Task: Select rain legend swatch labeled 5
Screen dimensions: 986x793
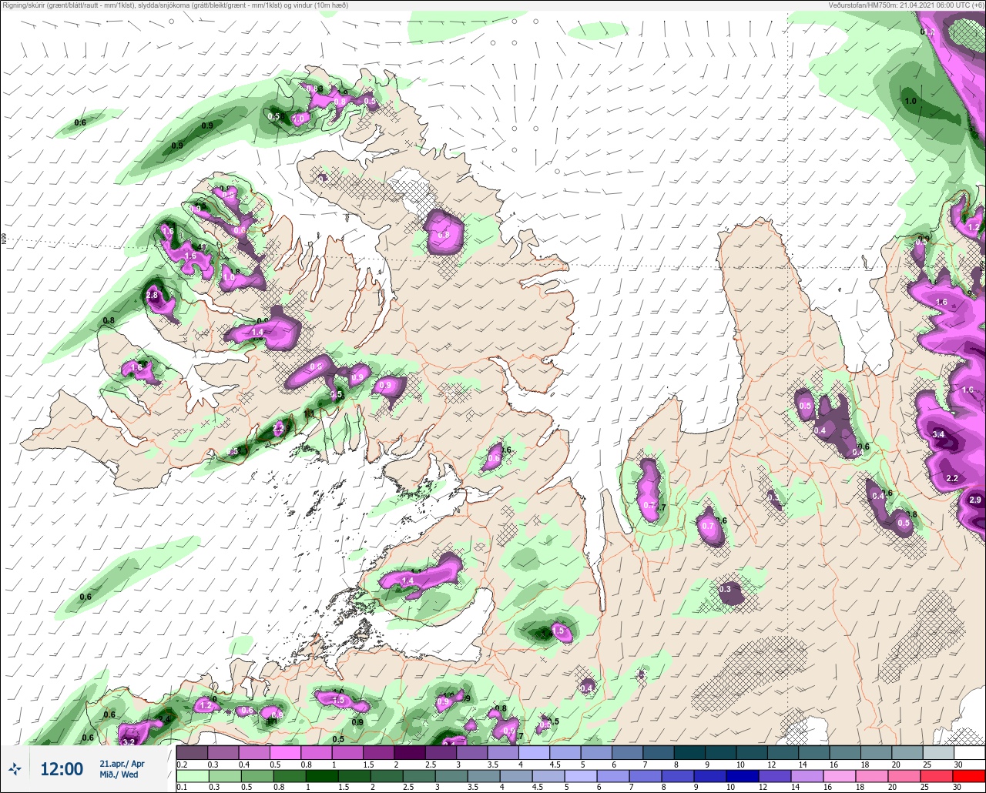Action: (x=581, y=775)
